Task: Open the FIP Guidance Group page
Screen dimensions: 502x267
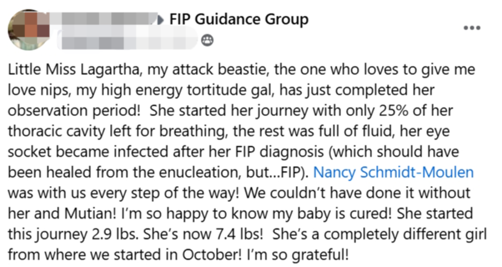Action: tap(239, 19)
